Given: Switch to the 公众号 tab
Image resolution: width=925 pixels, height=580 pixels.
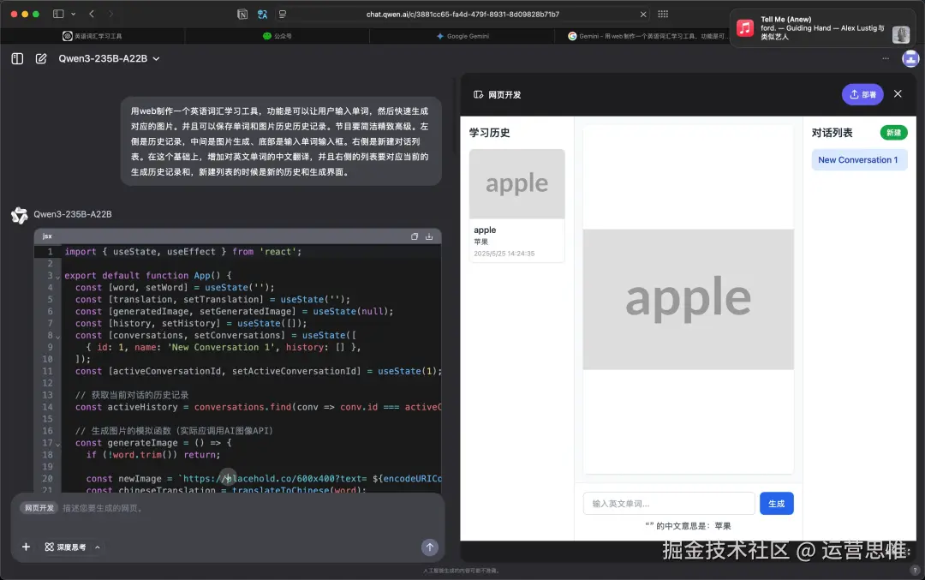Looking at the screenshot, I should [277, 36].
